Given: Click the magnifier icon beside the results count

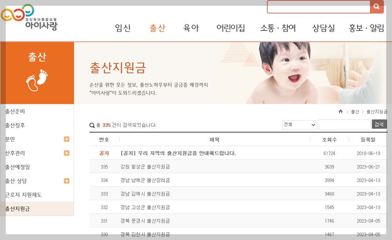Looking at the screenshot, I should (92, 124).
